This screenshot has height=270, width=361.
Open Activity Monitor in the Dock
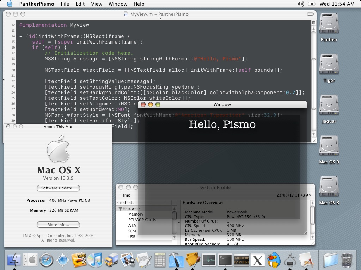click(x=209, y=260)
